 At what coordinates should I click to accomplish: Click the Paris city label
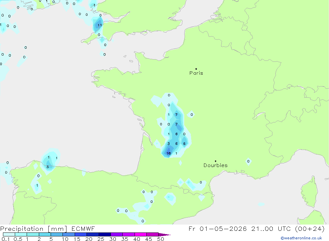pos(196,73)
